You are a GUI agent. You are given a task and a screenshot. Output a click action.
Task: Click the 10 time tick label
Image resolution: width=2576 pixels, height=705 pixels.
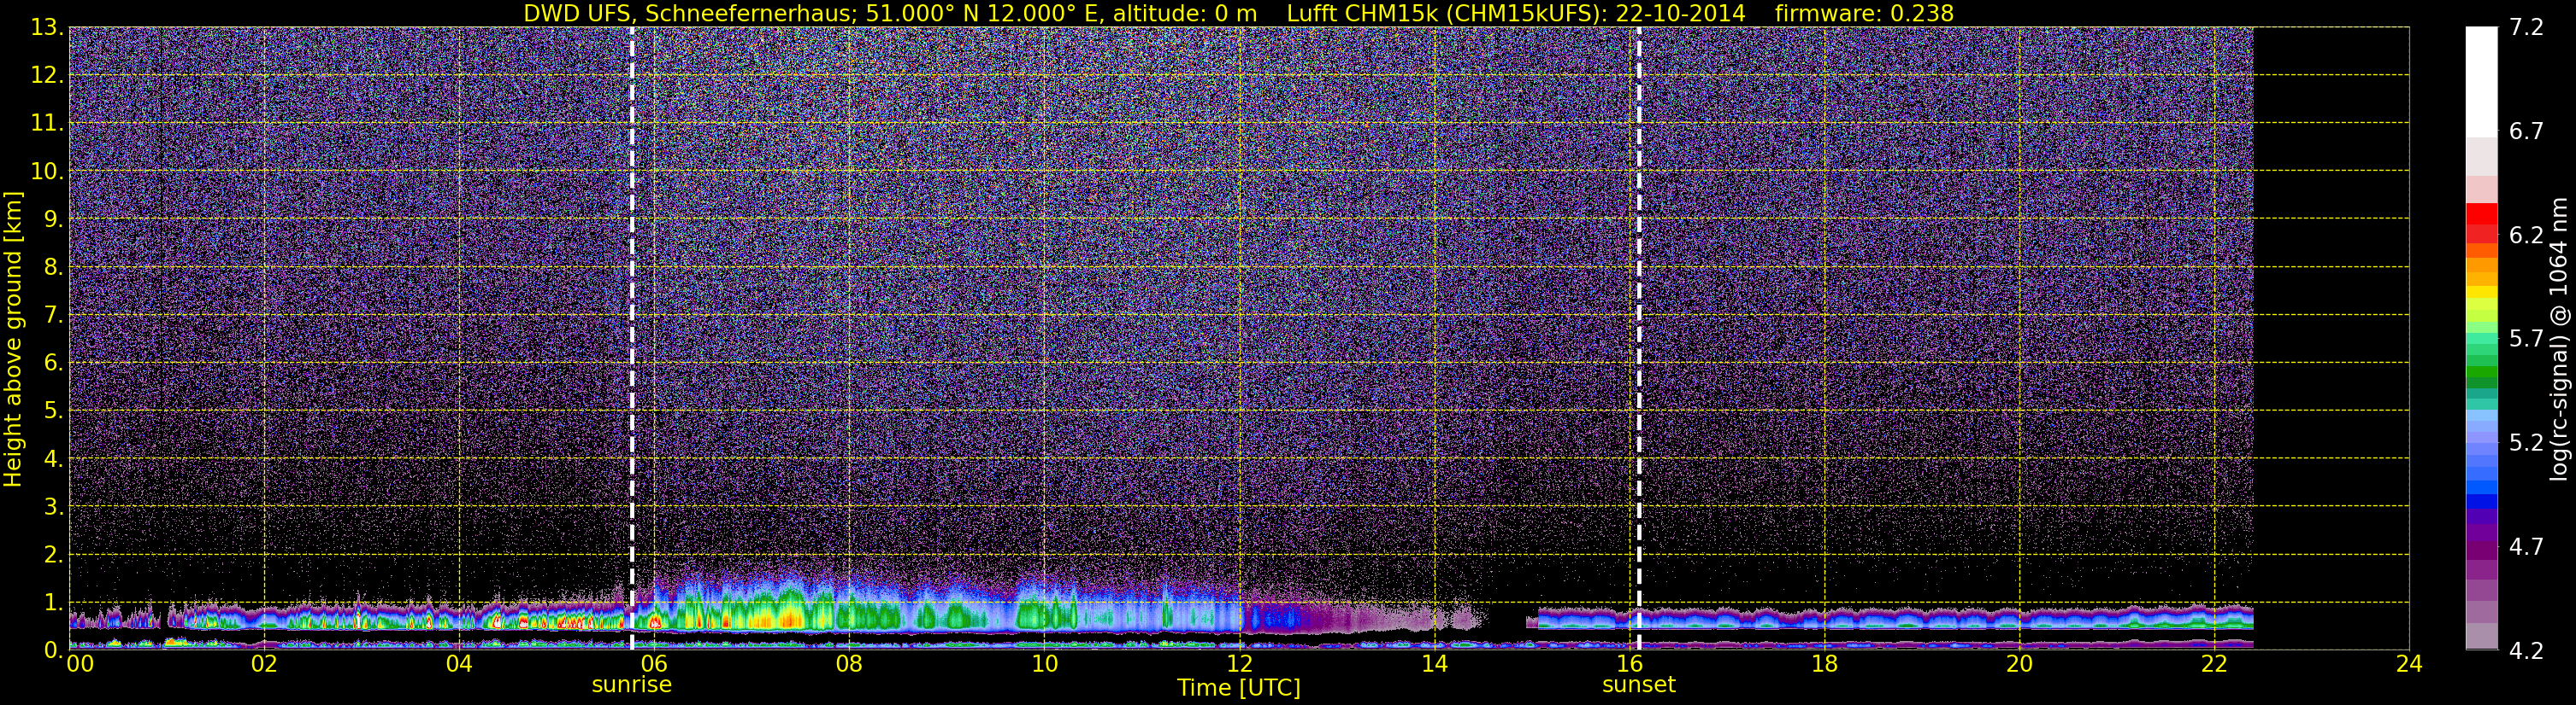tap(1044, 664)
